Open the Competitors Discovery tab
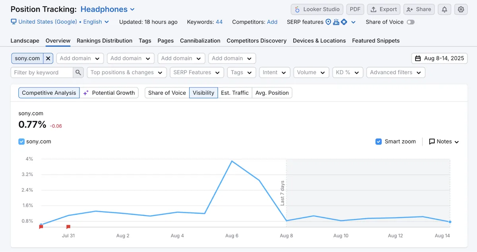Screen dimensions: 477x252 coord(256,40)
